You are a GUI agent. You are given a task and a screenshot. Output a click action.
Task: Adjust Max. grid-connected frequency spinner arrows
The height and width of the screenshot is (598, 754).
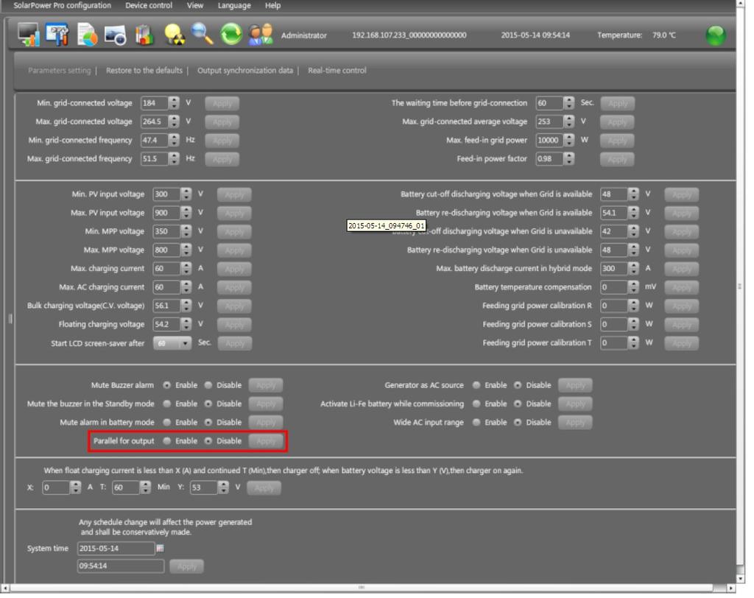tap(174, 159)
